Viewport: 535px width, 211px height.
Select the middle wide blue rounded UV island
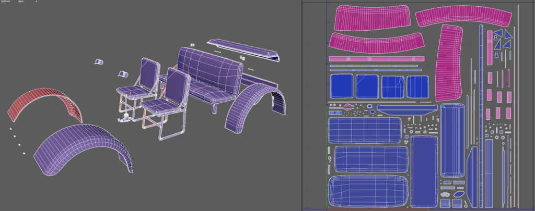coord(371,159)
